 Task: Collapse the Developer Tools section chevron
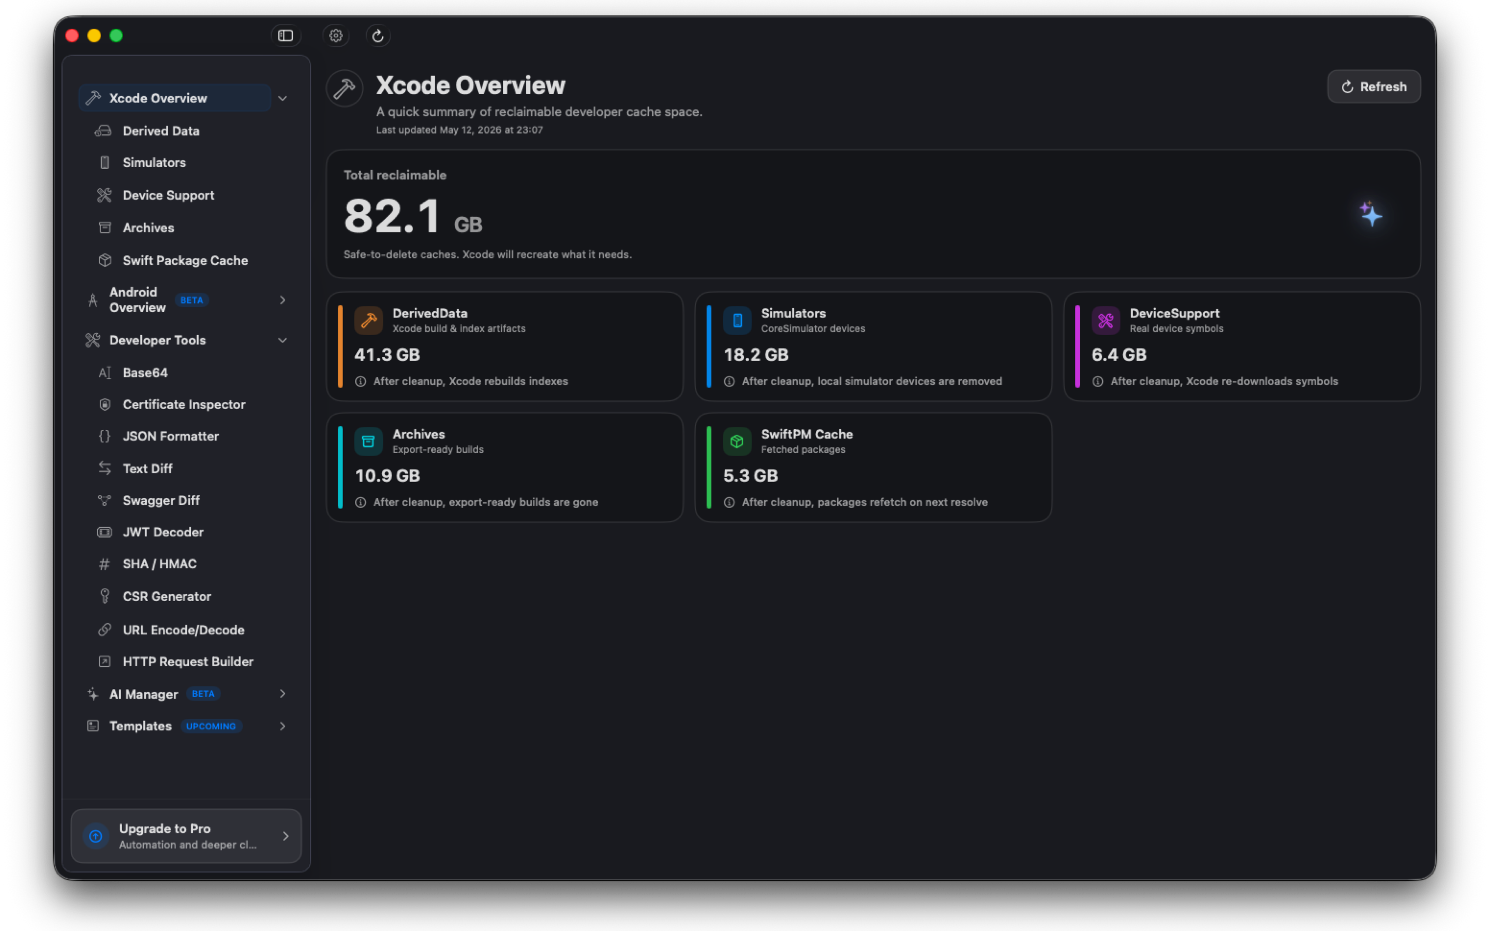coord(282,340)
